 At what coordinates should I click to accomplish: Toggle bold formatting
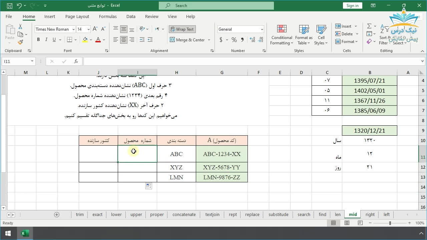tap(38, 40)
